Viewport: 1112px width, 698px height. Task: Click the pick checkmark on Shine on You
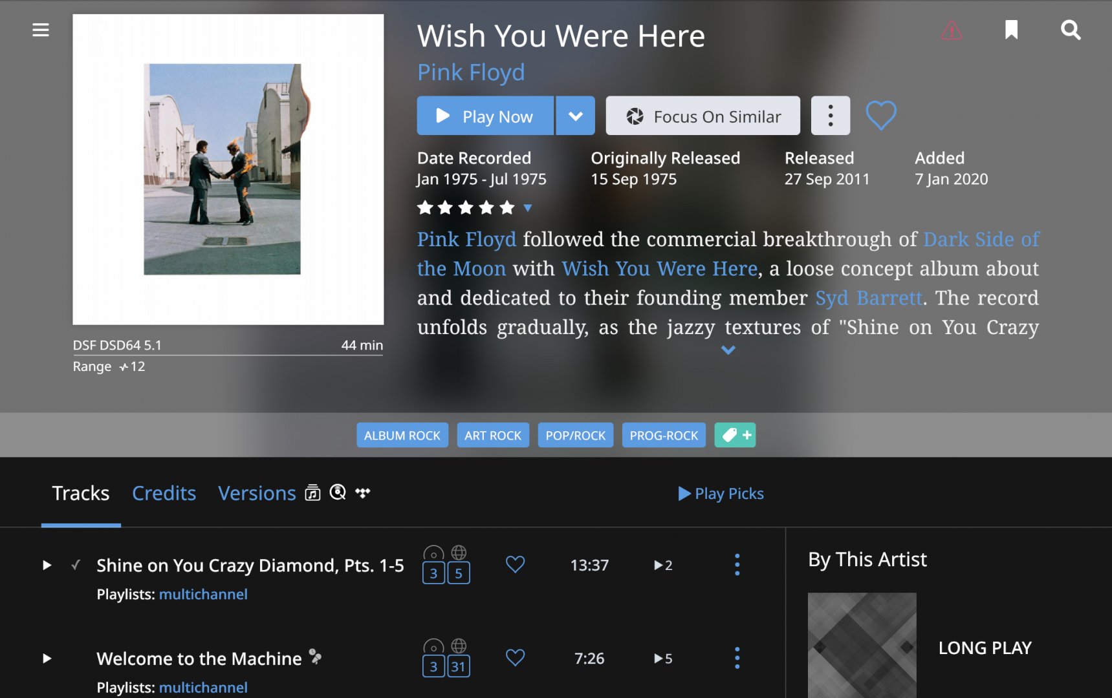pos(76,565)
